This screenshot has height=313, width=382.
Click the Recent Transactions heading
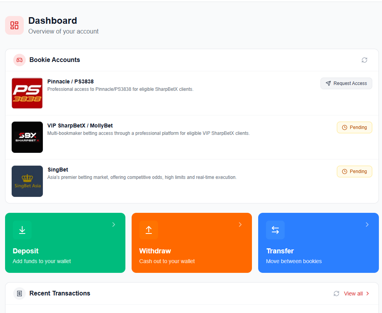pos(60,293)
